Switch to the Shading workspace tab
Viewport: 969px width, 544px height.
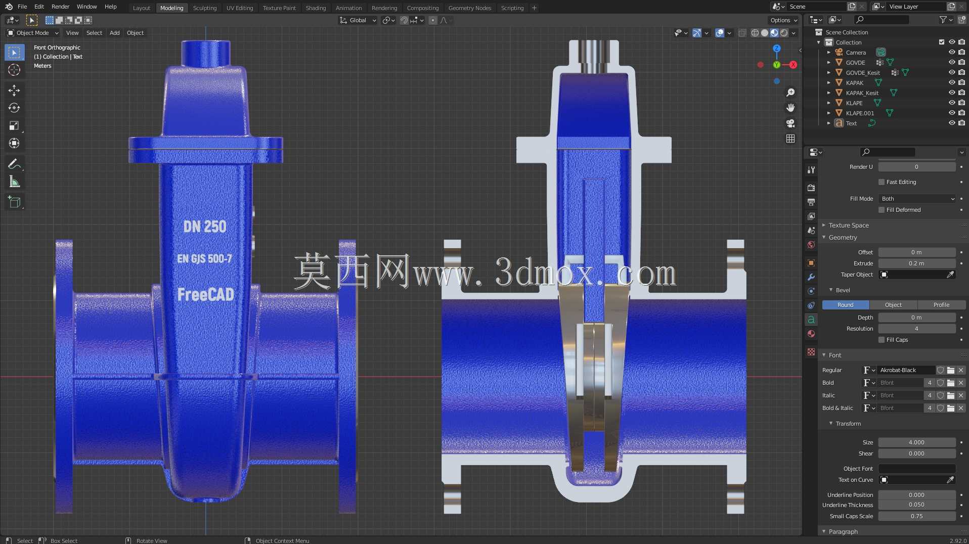click(316, 8)
